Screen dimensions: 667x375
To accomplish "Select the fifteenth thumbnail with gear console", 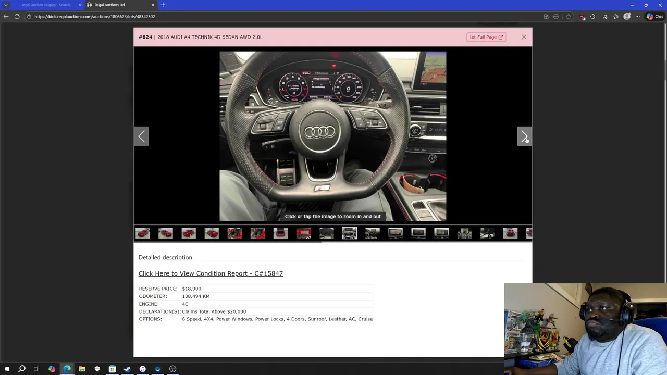I will coord(464,233).
